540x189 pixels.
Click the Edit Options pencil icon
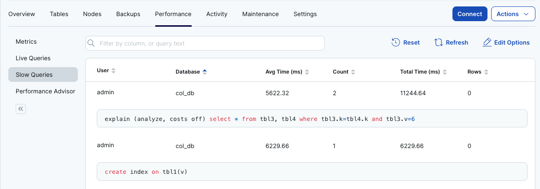(x=487, y=42)
